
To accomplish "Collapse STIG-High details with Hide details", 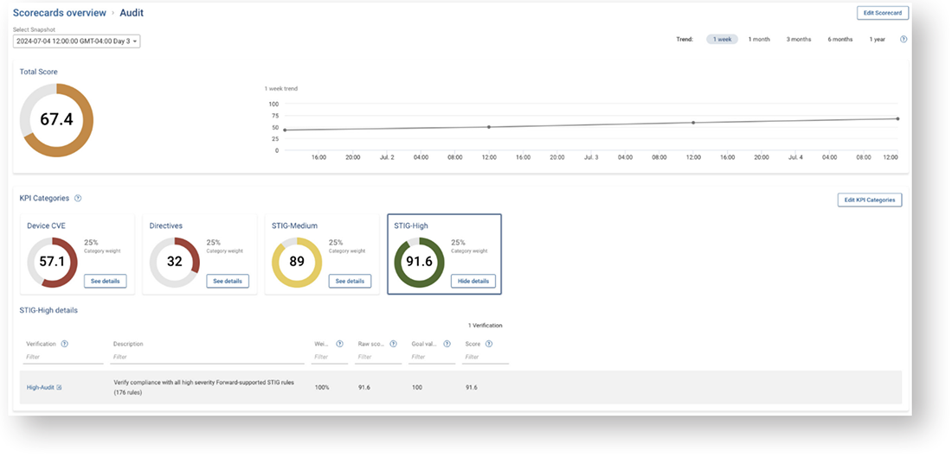I will click(x=473, y=281).
